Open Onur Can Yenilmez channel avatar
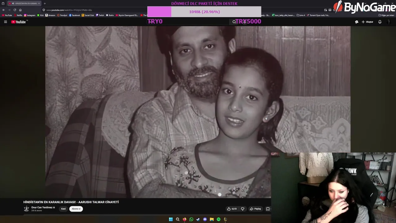396x223 pixels. (26, 209)
